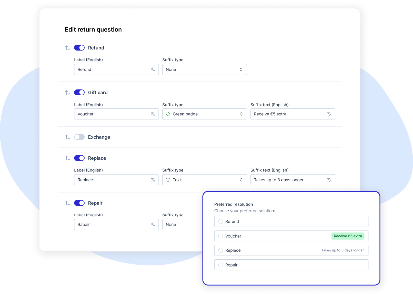The height and width of the screenshot is (295, 413).
Task: Click the reorder arrows beside Exchange
Action: [x=68, y=137]
